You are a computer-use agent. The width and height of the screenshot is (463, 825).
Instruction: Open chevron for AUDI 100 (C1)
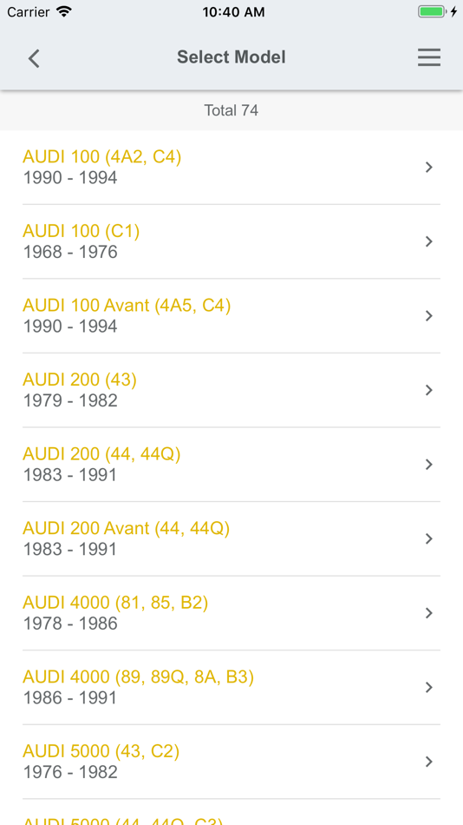point(429,241)
